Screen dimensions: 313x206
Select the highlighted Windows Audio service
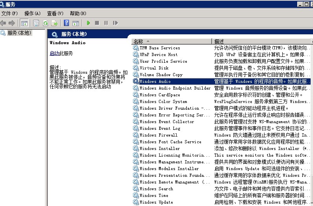pos(221,81)
